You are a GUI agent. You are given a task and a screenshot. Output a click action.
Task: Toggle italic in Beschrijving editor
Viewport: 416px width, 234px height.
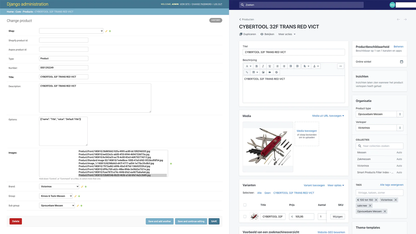263,66
